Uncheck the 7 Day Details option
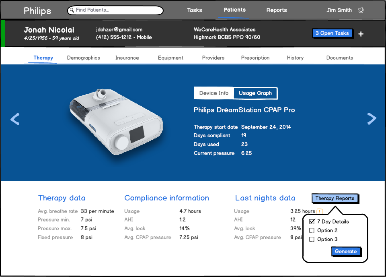This screenshot has height=277, width=386. pos(312,221)
